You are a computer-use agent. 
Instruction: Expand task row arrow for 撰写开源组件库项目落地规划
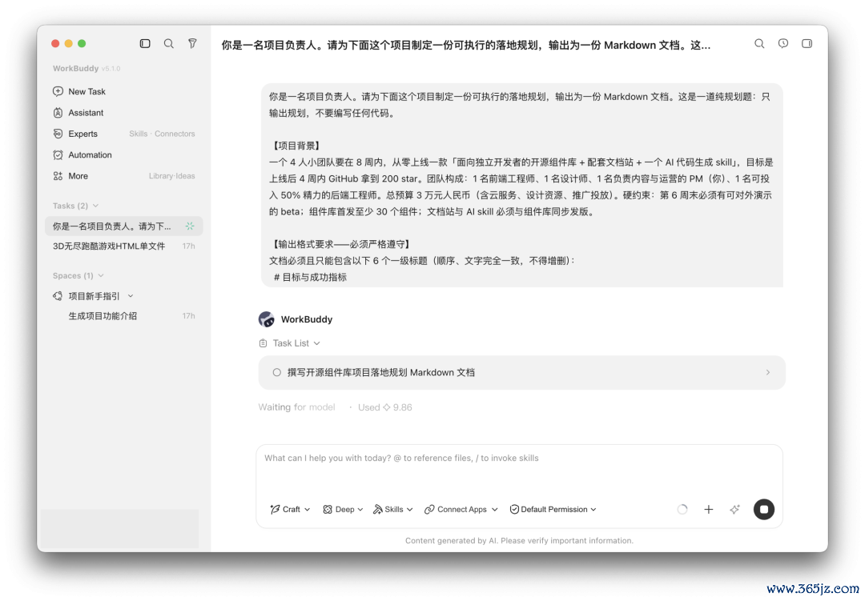[768, 373]
